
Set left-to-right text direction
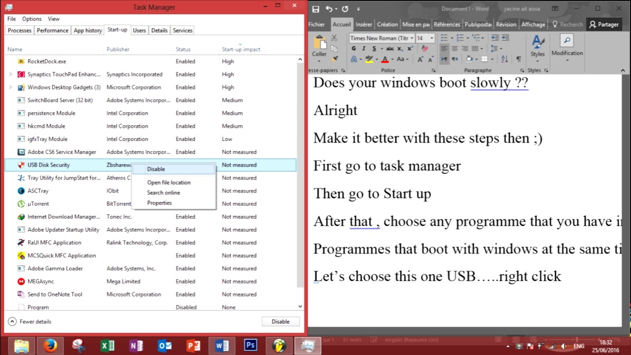[445, 59]
